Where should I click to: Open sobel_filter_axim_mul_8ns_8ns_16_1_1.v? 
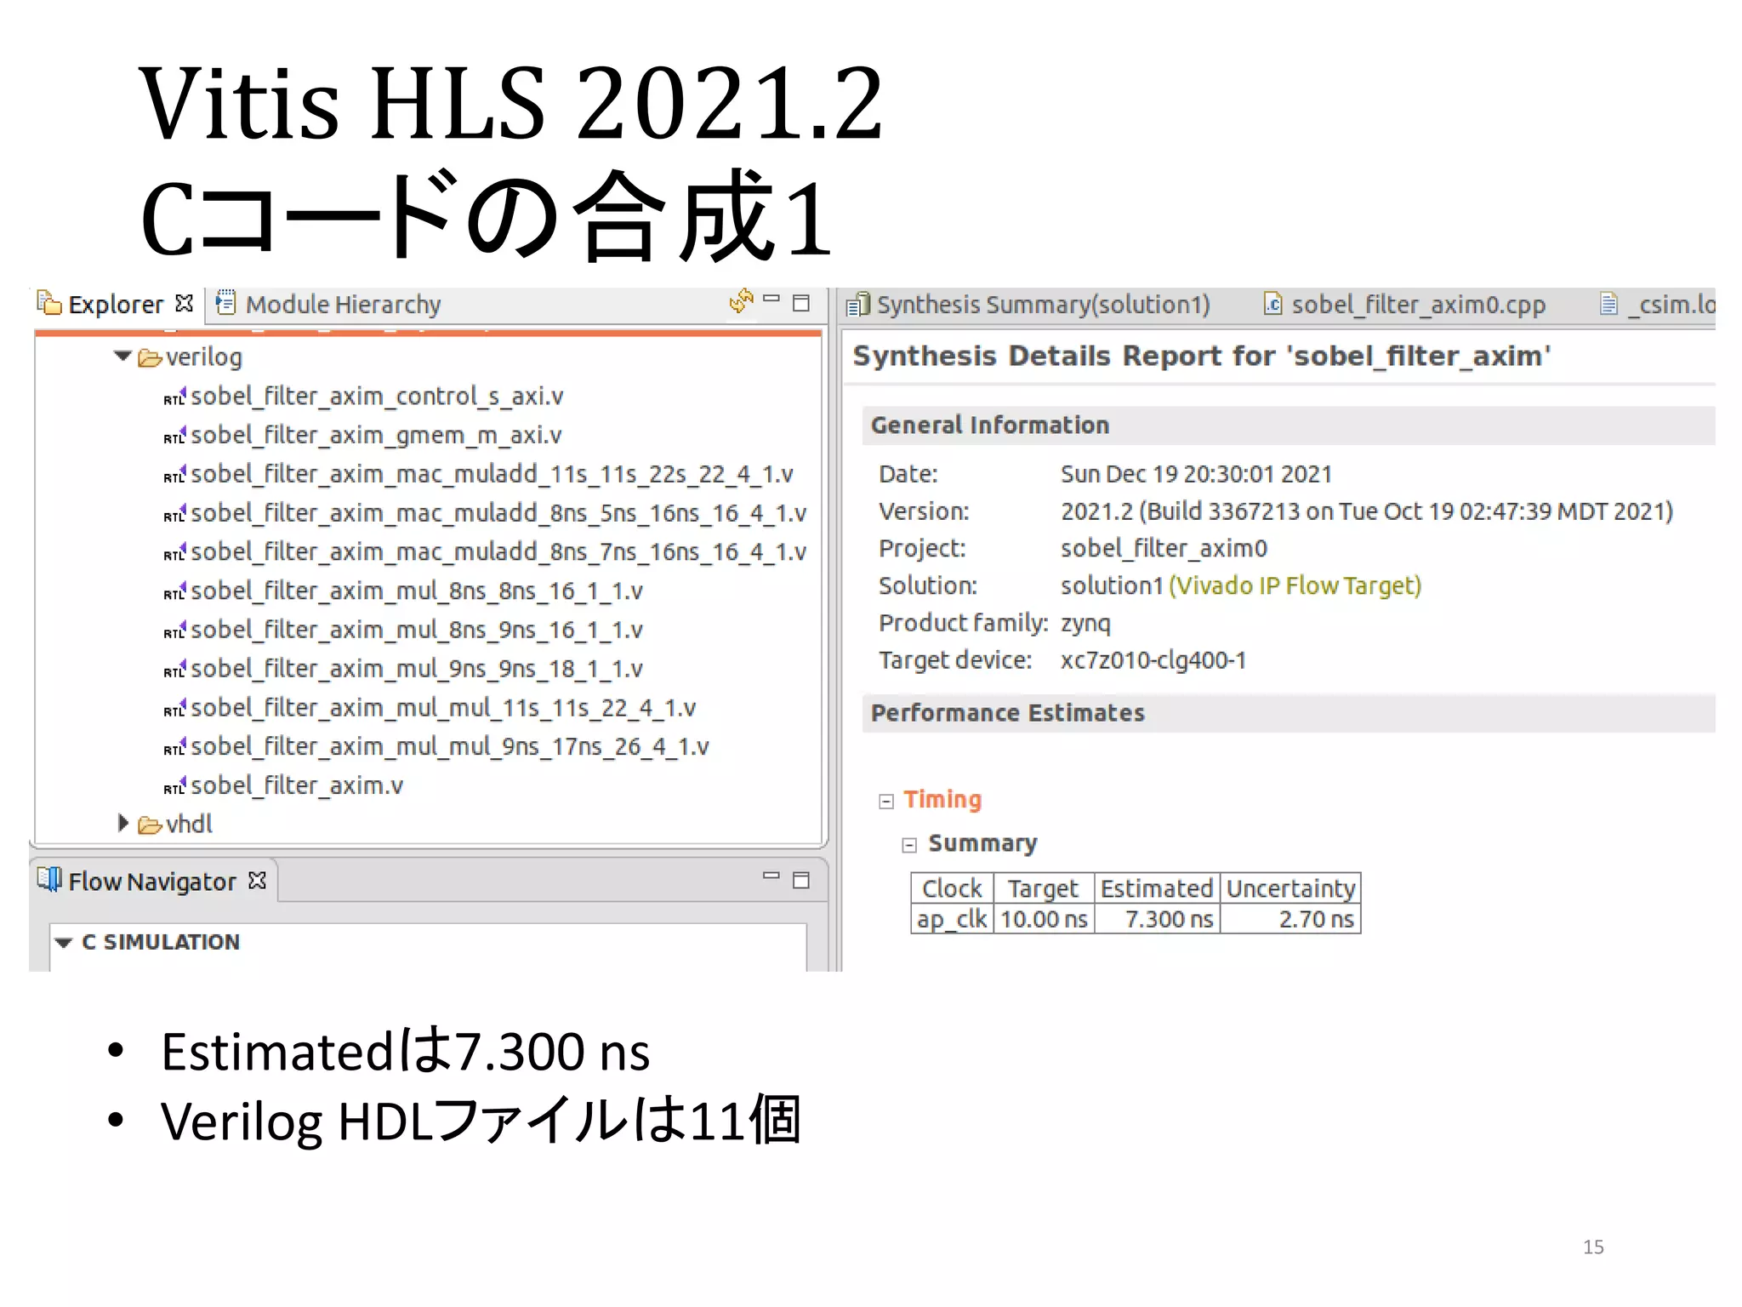(x=417, y=591)
